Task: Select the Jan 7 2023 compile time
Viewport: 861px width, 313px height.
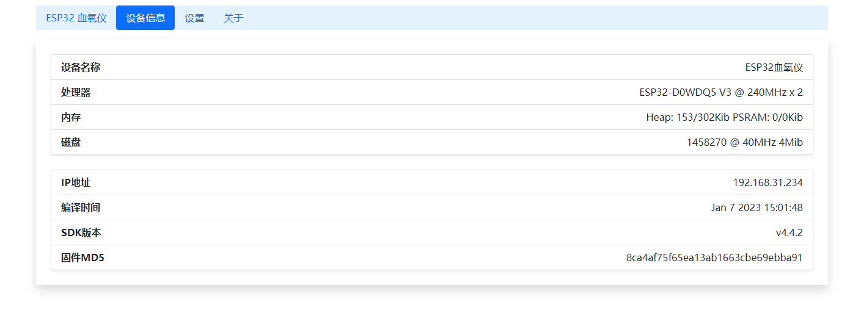Action: [757, 208]
